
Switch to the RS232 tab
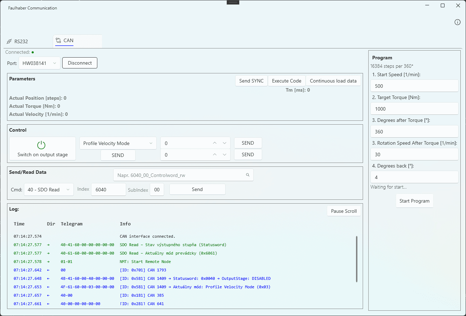tap(18, 41)
